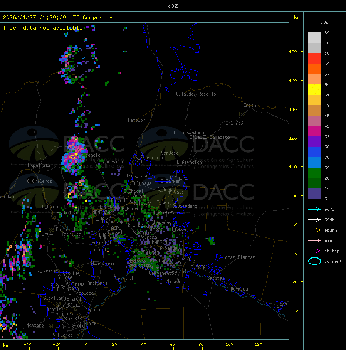Click the Lomas_Blancas map label
The width and height of the screenshot is (346, 350).
point(239,257)
